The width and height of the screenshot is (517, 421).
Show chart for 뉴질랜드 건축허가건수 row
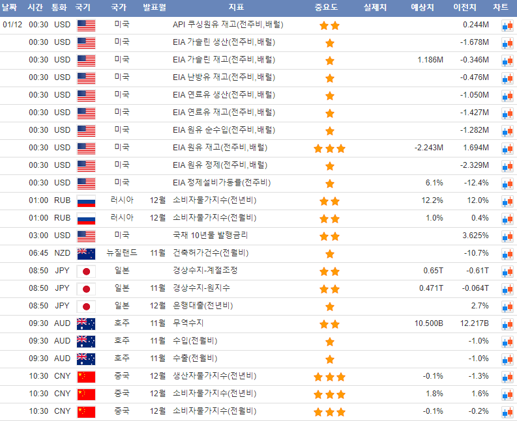507,254
